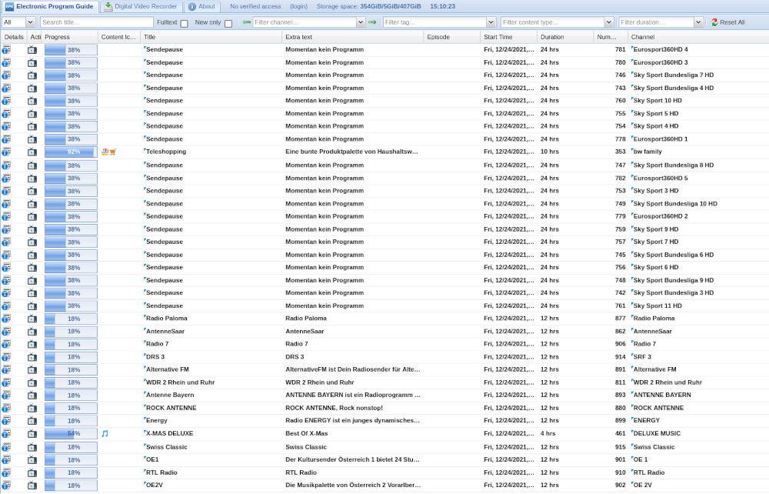
Task: Open details icon for the OE 2V row
Action: 6,486
